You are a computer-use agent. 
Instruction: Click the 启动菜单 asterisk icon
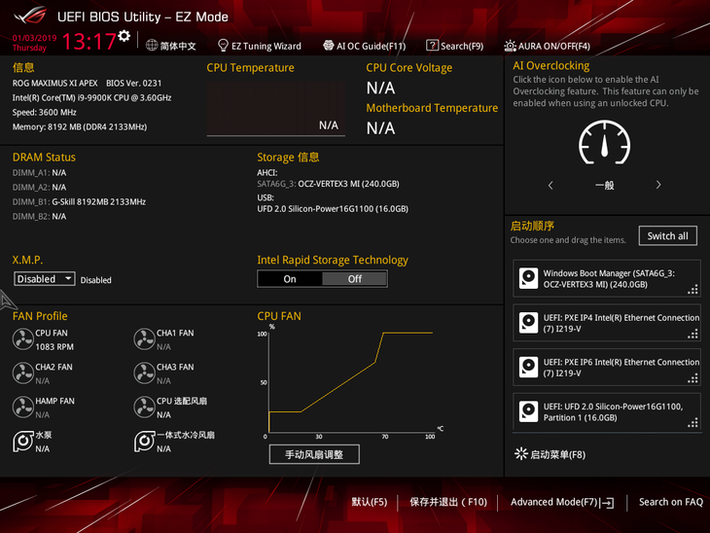point(521,454)
